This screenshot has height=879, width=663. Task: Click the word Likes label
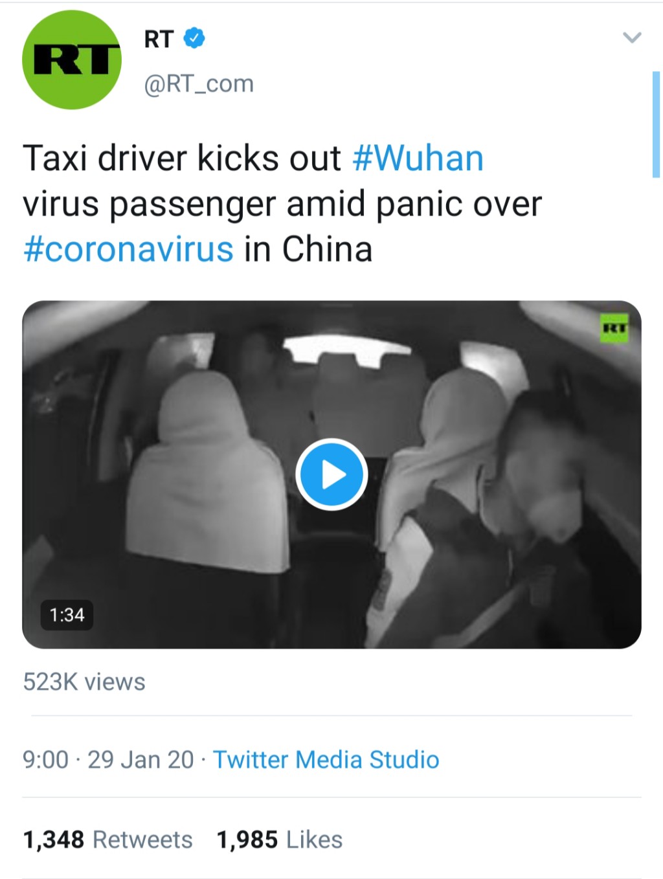pyautogui.click(x=315, y=840)
